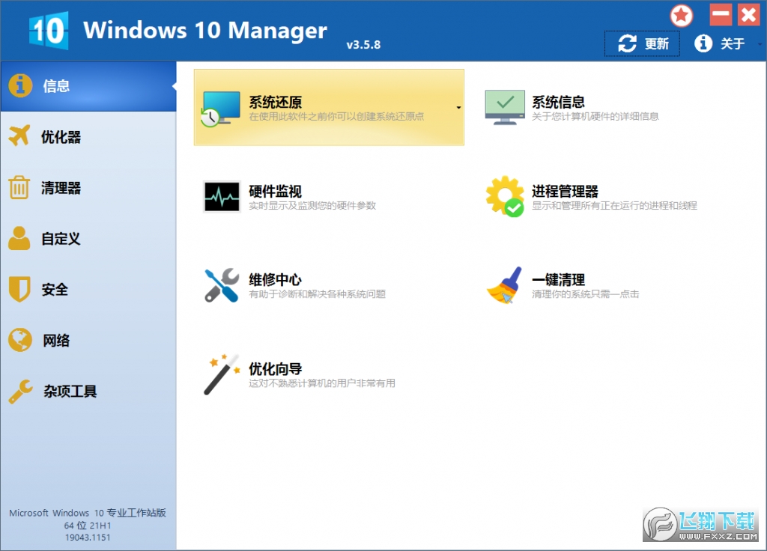This screenshot has width=767, height=551.
Task: Click the Microsoft Windows 10 专业工作站版 text
Action: pos(88,513)
